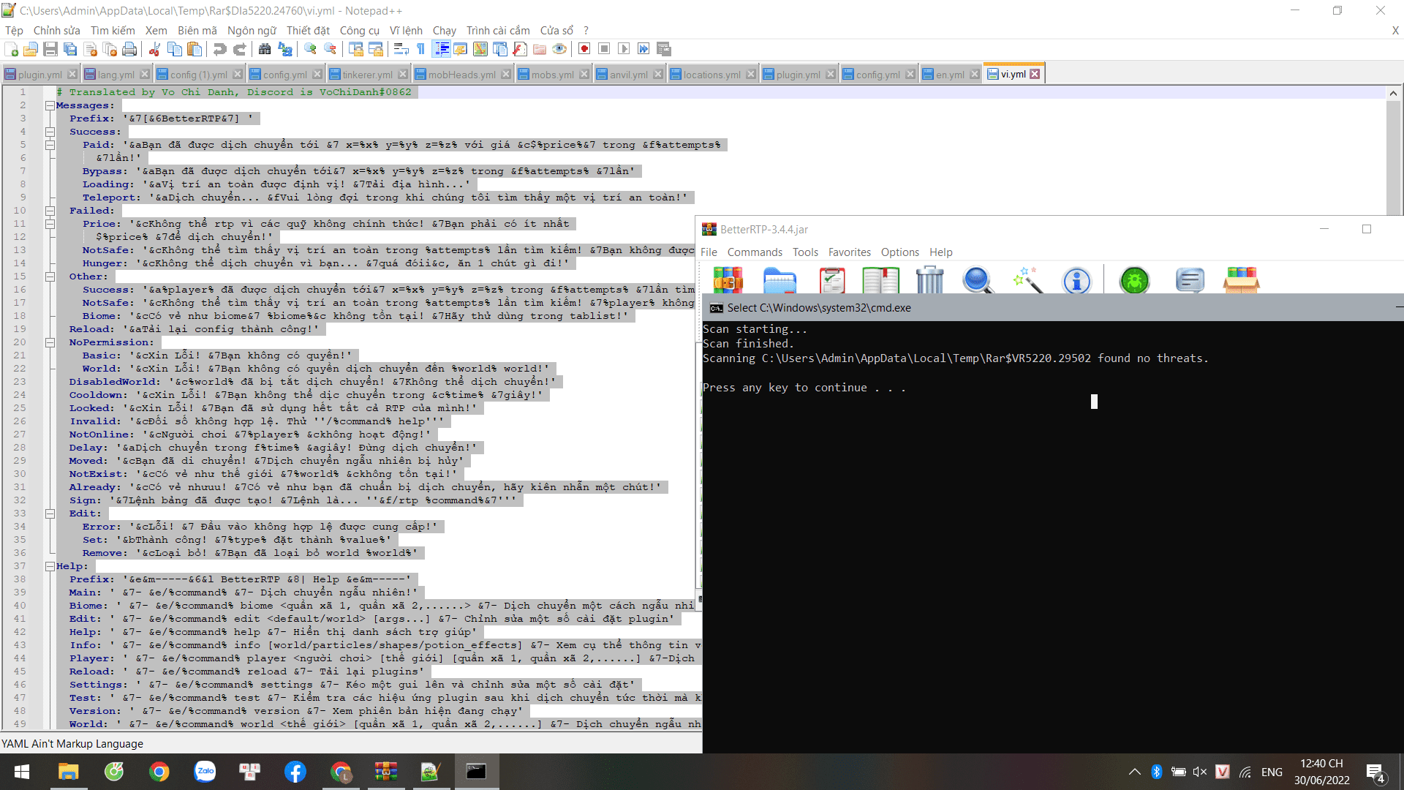Open WinRAR Commands menu
Viewport: 1404px width, 790px height.
pos(754,252)
